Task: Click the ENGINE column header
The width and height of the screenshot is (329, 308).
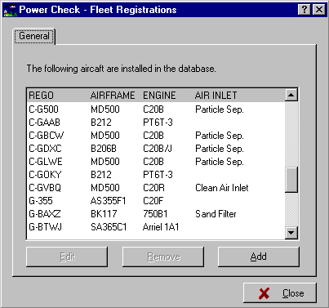Action: pos(159,96)
